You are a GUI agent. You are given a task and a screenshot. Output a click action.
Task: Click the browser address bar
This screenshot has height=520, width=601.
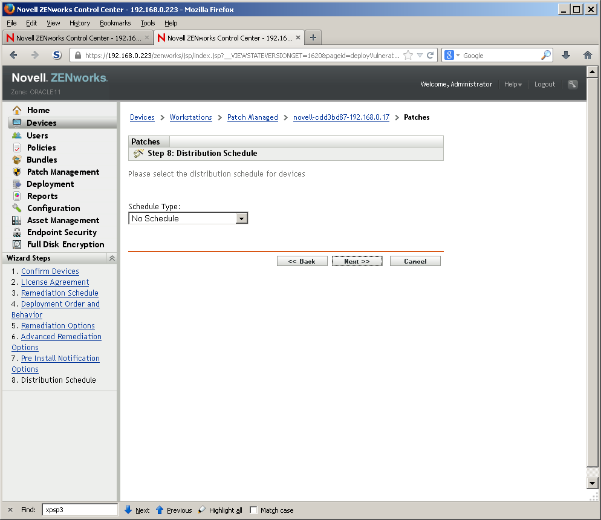241,55
